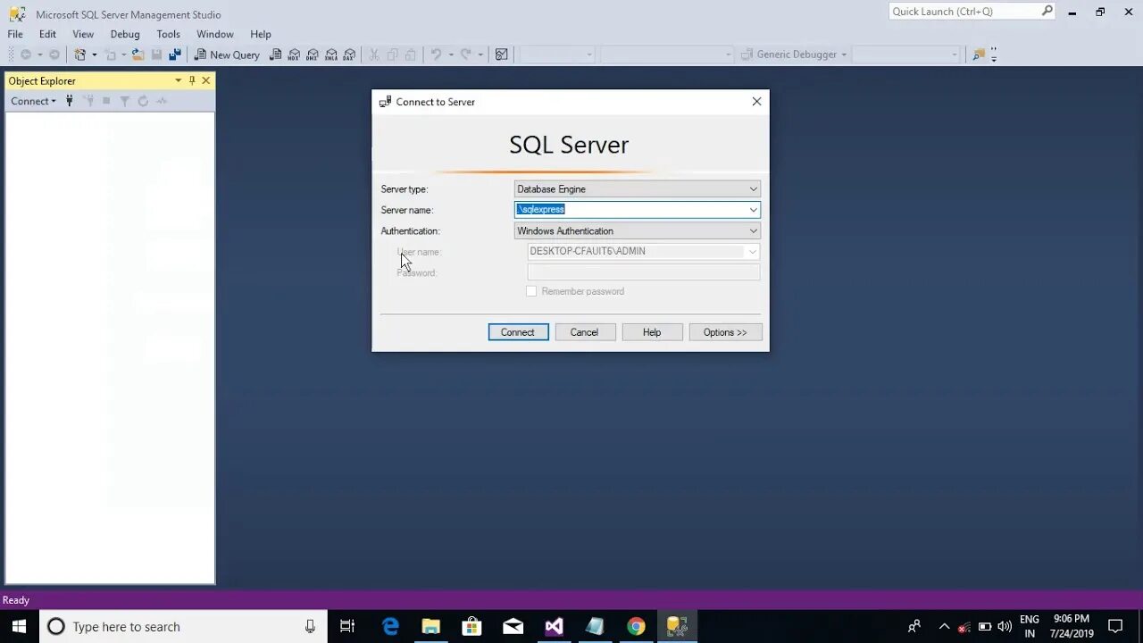Click the DMX query icon

point(313,54)
